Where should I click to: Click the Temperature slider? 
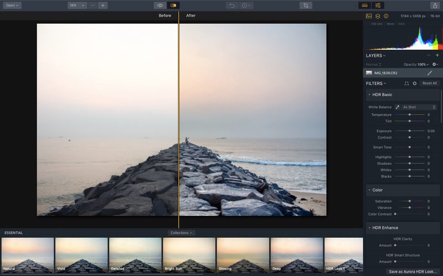tap(409, 115)
